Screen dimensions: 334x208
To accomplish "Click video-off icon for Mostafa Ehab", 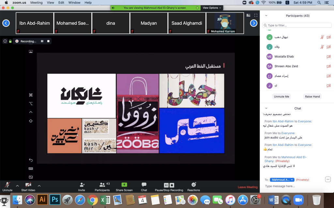I will [329, 57].
